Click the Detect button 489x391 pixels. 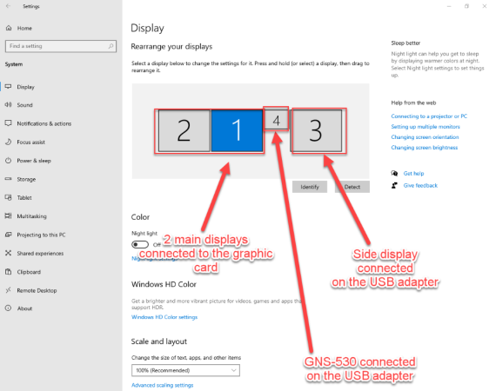tap(352, 187)
